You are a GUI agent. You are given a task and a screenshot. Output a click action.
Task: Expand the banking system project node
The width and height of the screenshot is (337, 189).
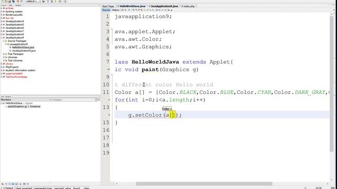point(2,12)
